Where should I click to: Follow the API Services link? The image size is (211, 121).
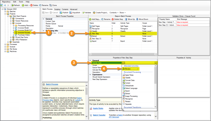pos(114,117)
